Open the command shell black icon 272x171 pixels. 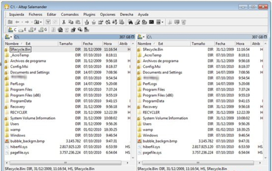click(x=151, y=22)
